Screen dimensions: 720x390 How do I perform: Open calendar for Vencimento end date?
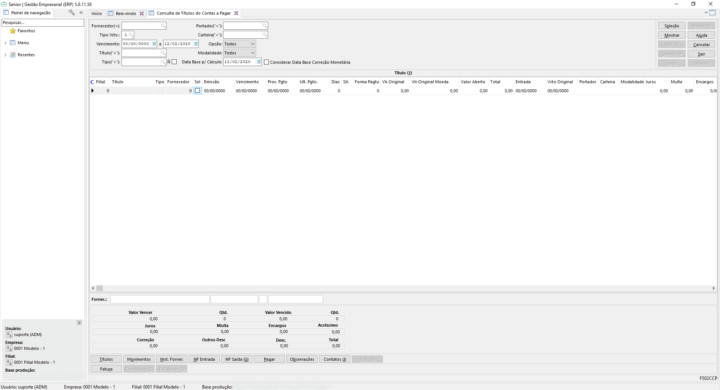coord(196,44)
